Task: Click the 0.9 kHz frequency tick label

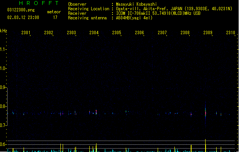Action: [3, 87]
